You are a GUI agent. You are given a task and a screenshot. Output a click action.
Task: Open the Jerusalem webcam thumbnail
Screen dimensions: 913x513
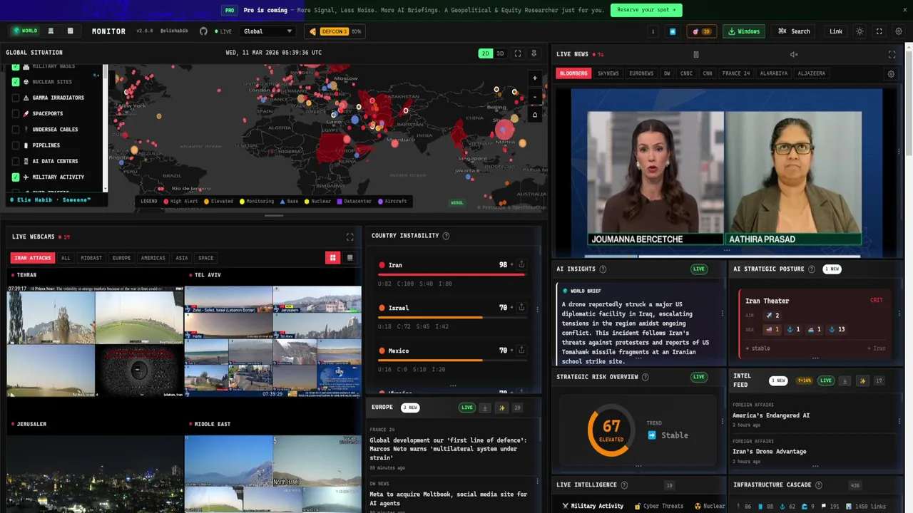(x=95, y=474)
